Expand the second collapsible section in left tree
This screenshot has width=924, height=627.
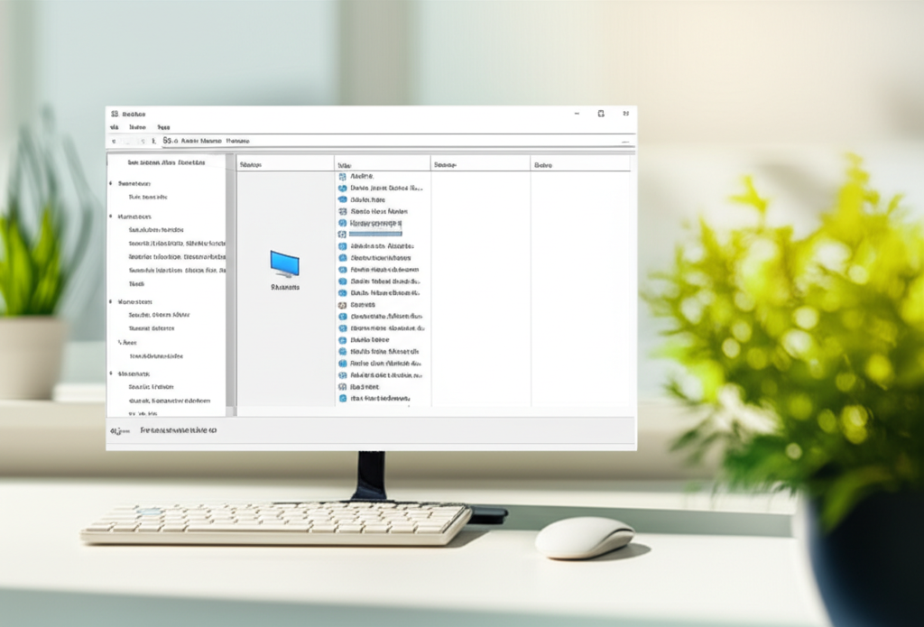[x=111, y=217]
